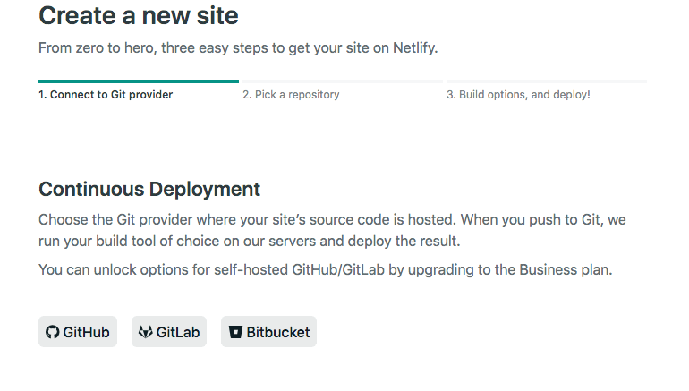
Task: Click the text 'From zero to hero, three easy steps'
Action: [x=153, y=47]
